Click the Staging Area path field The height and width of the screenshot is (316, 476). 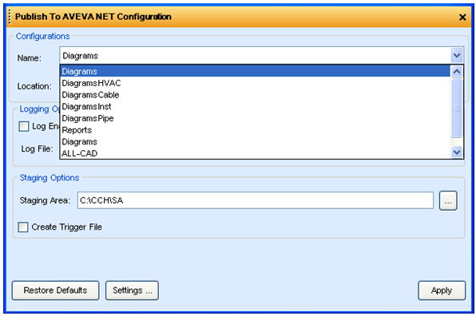point(256,200)
